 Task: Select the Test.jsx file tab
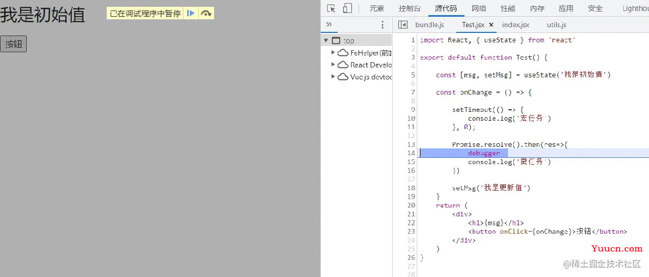pos(473,25)
